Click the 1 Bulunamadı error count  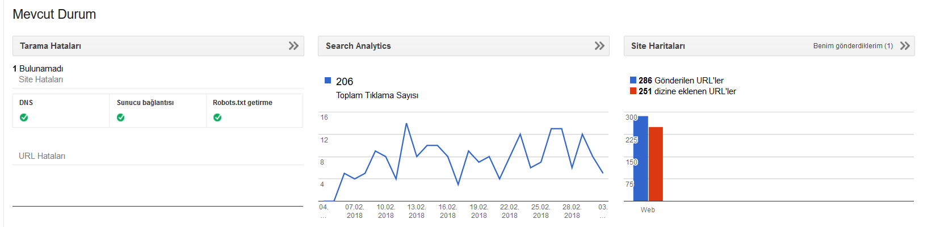[x=38, y=69]
